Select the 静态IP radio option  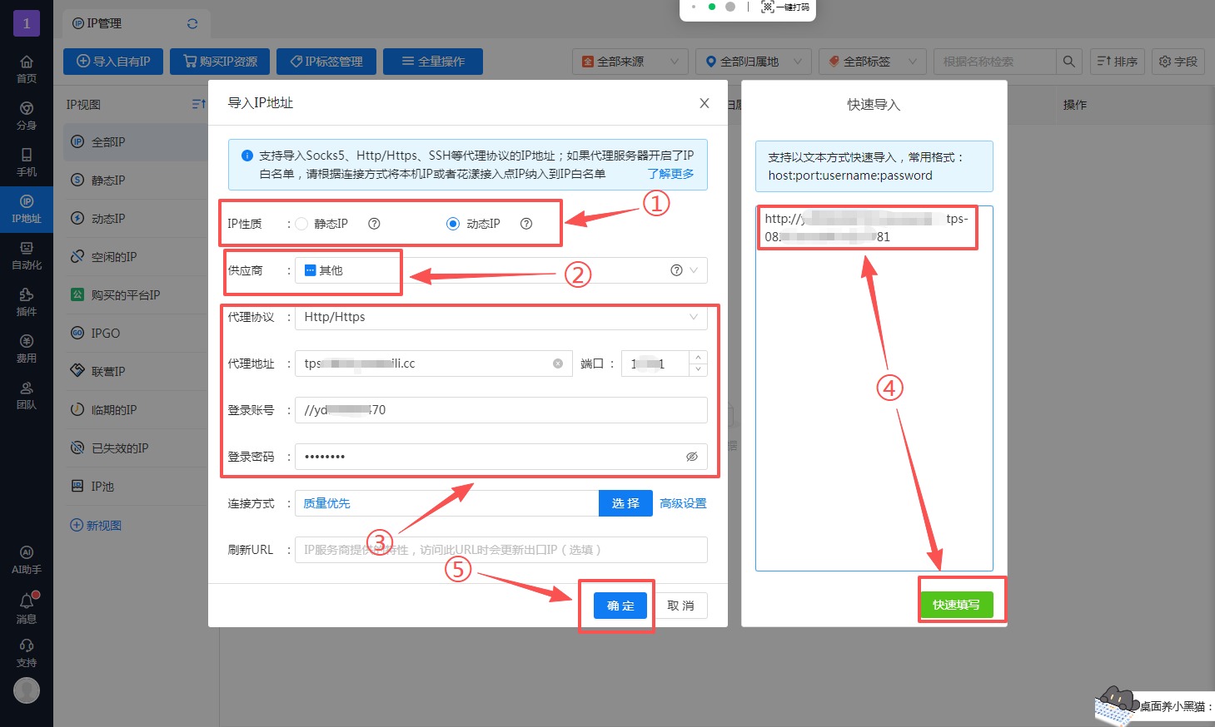click(302, 222)
